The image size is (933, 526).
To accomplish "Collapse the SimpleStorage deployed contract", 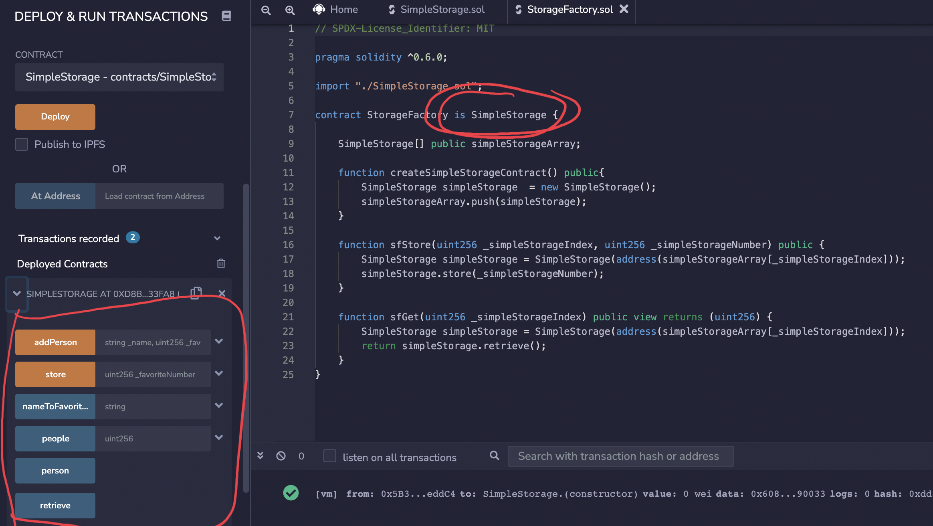I will pyautogui.click(x=17, y=293).
